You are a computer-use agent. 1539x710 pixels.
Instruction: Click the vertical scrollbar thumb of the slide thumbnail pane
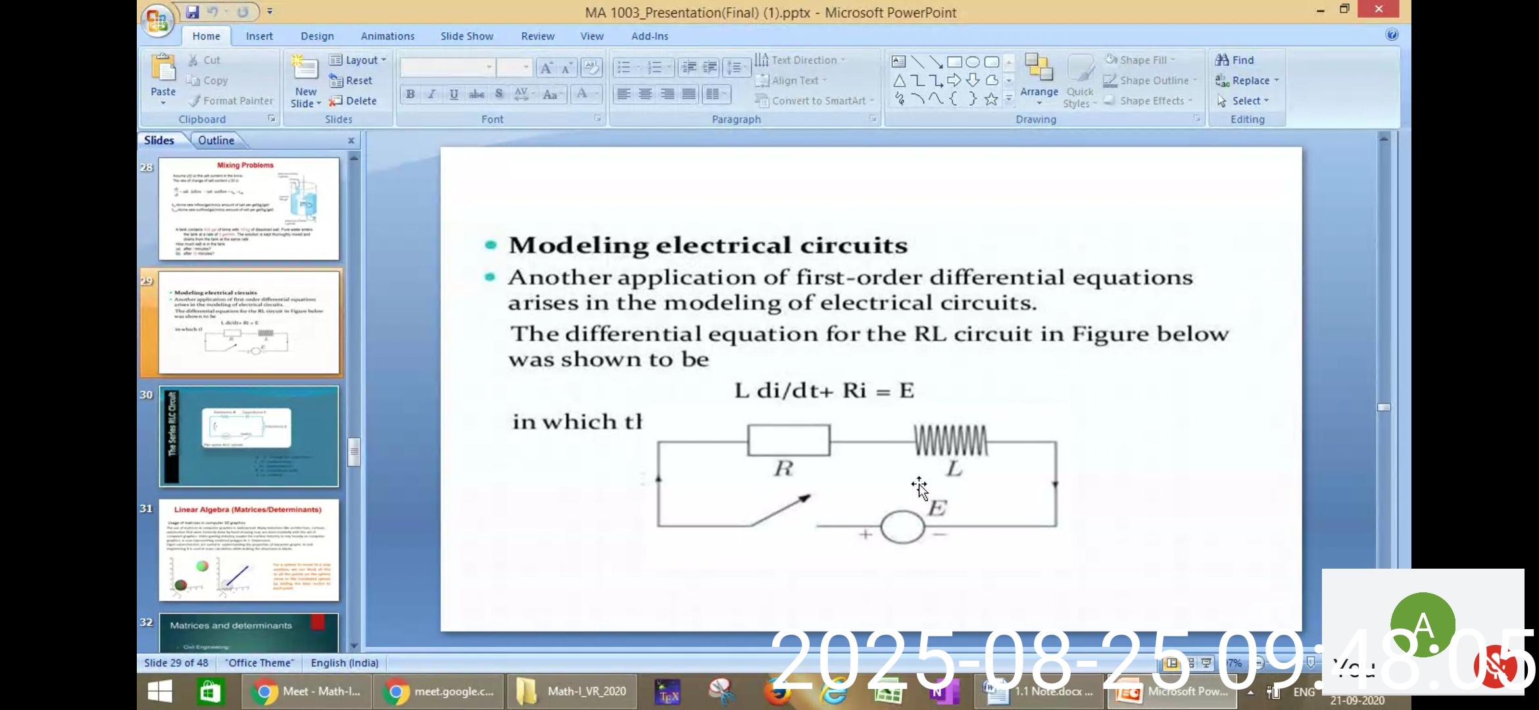pos(354,451)
